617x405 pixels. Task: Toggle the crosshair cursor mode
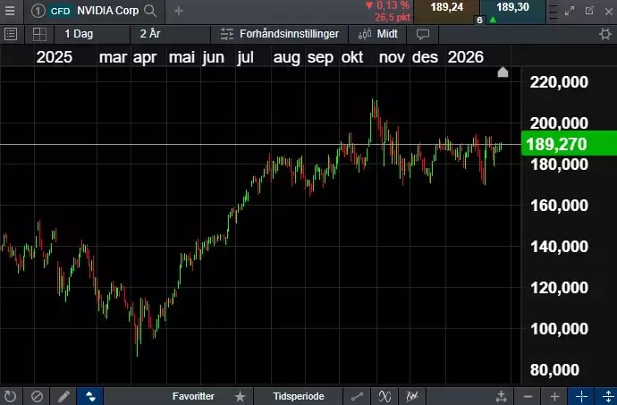click(x=581, y=395)
